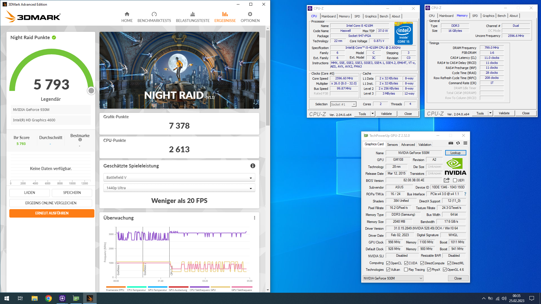
Task: Refresh GPU-Z data with refresh icon
Action: coord(458,143)
